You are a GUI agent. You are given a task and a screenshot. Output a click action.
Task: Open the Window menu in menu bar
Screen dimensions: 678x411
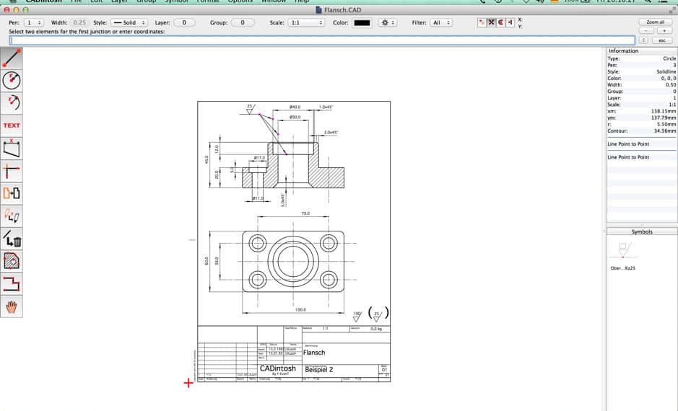click(x=273, y=1)
